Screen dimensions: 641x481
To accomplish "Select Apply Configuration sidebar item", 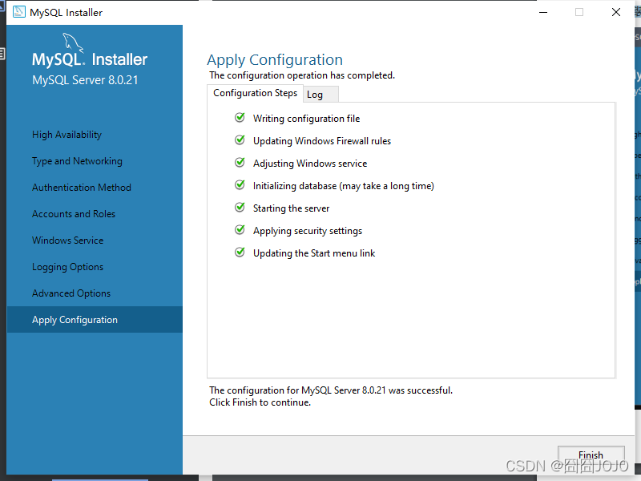I will (95, 319).
